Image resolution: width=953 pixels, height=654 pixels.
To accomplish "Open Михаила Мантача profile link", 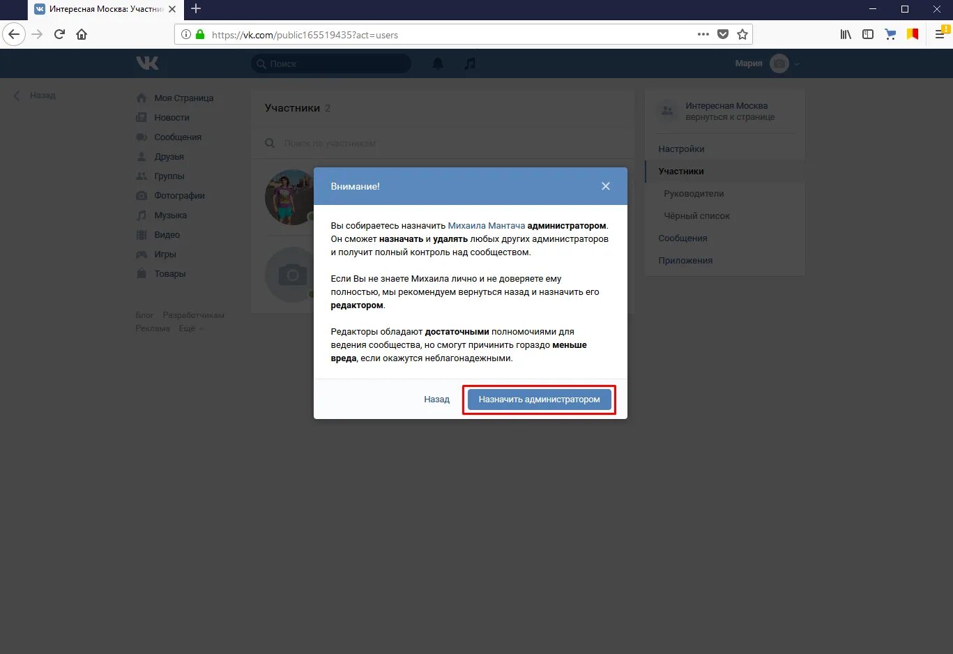I will click(487, 226).
